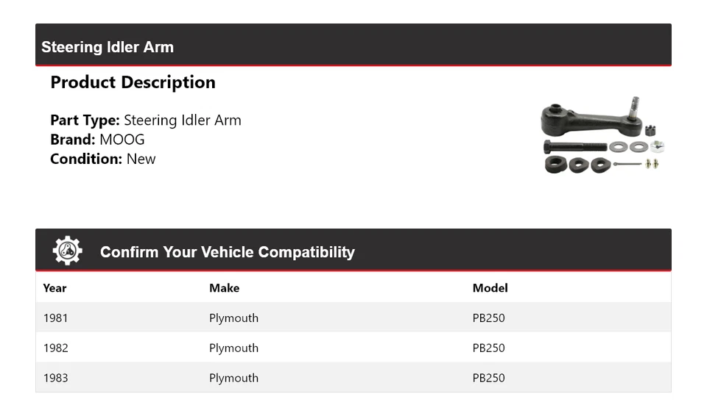Viewport: 707px width, 416px height.
Task: Click the Year column header
Action: click(x=54, y=288)
